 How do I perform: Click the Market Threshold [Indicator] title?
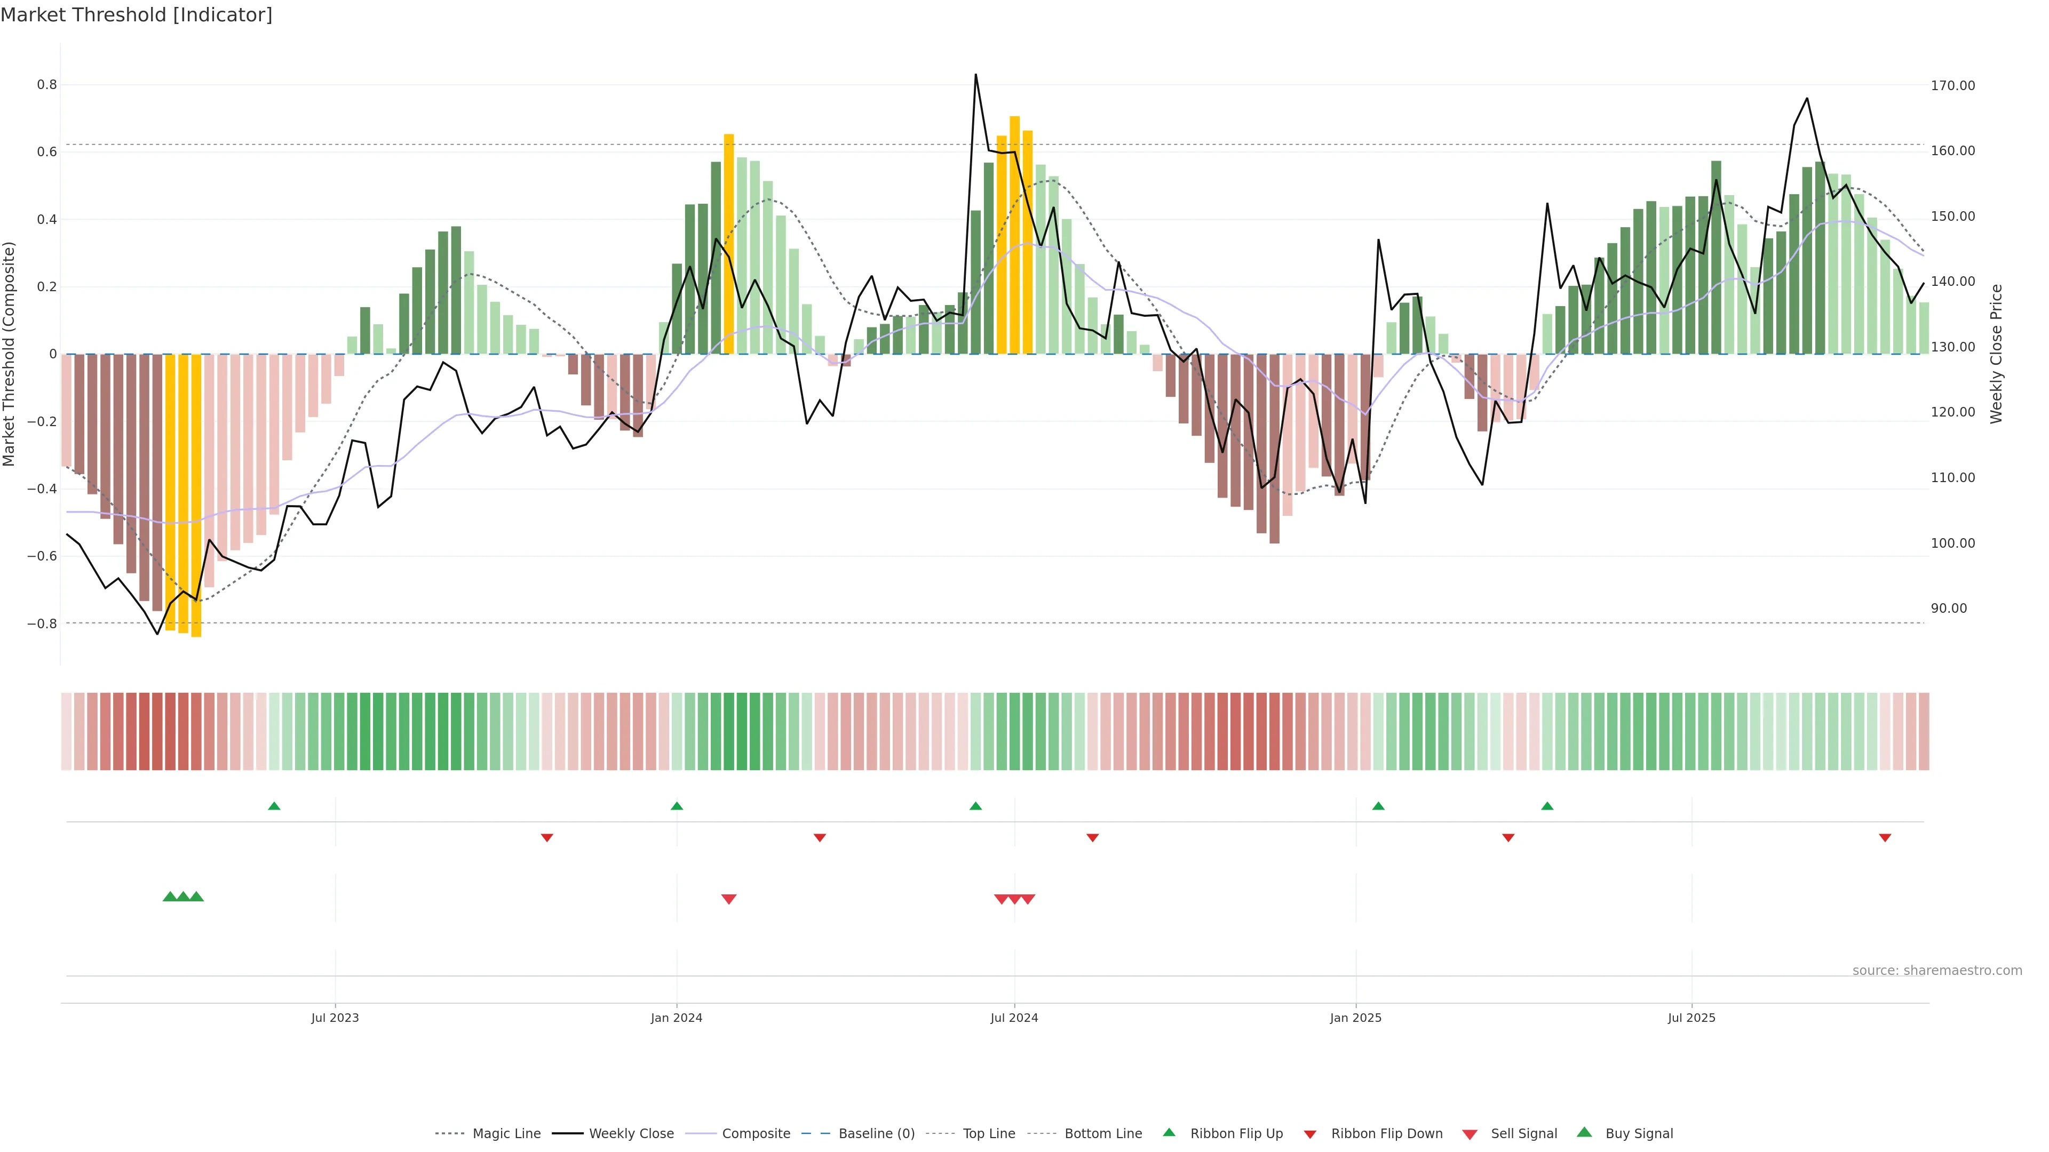coord(136,15)
